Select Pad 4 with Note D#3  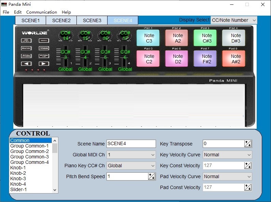pyautogui.click(x=233, y=38)
